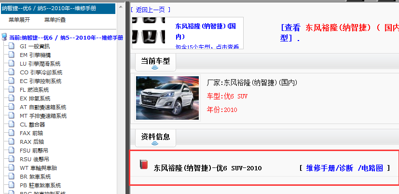
Task: Open the GI 一般資訊 chapter
Action: pos(35,47)
